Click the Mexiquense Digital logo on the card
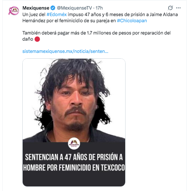Screen dimensions: 187x191 pyautogui.click(x=74, y=143)
